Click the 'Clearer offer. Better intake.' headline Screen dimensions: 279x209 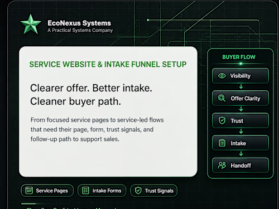click(91, 88)
